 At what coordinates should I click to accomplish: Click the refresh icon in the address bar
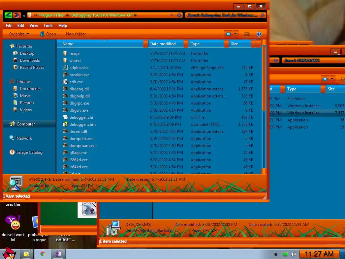point(179,15)
